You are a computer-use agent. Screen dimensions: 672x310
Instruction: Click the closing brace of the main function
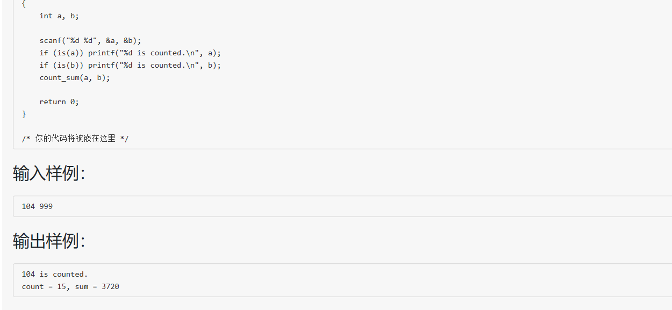[x=24, y=114]
